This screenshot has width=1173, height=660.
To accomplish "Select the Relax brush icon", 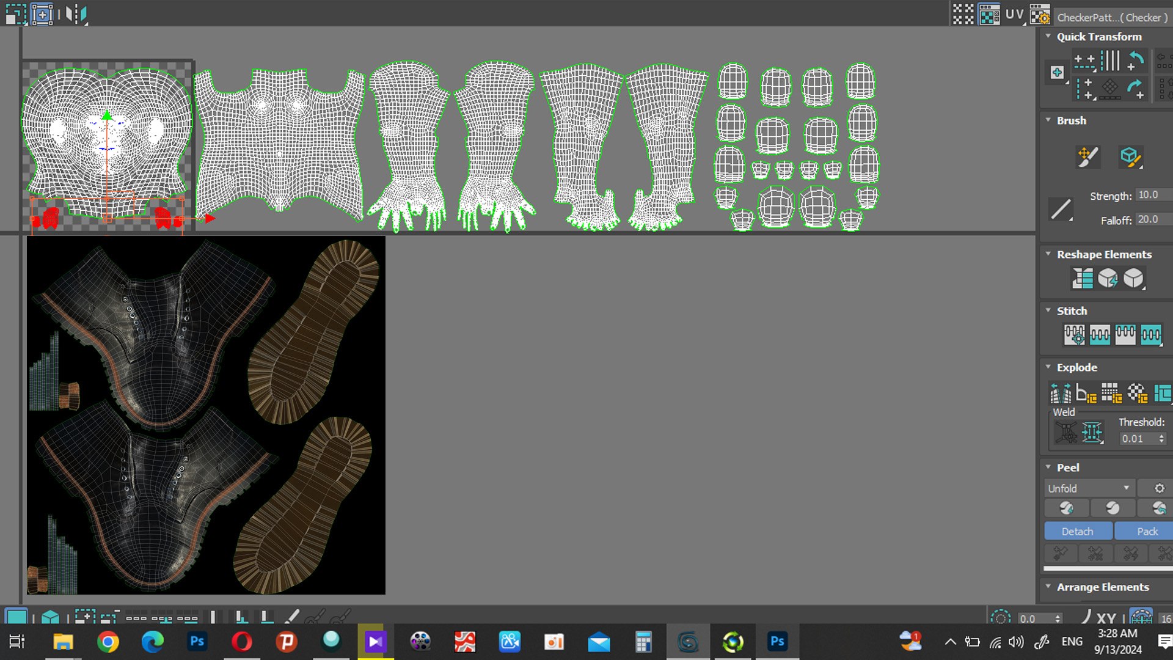I will coord(1130,156).
